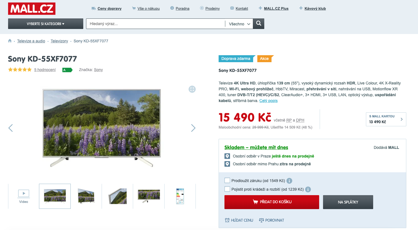Enable Pojistit proti krádeži a rozbití checkbox
The height and width of the screenshot is (230, 418).
coord(227,189)
